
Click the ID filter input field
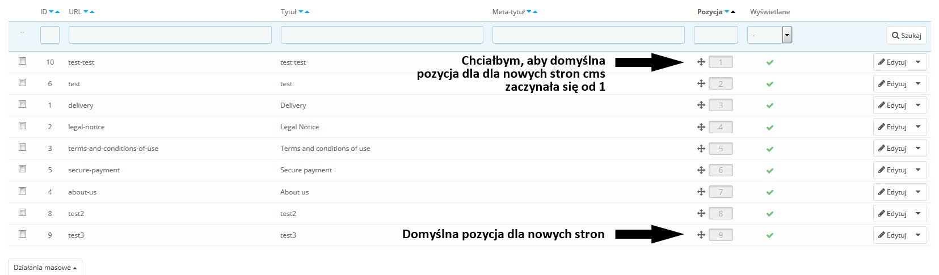(x=50, y=35)
